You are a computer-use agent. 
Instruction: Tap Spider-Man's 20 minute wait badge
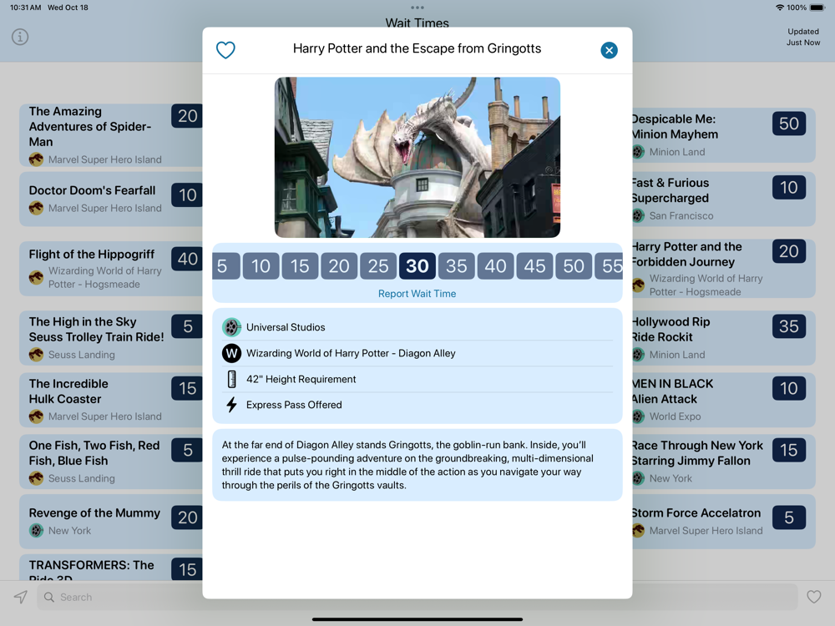[x=187, y=116]
